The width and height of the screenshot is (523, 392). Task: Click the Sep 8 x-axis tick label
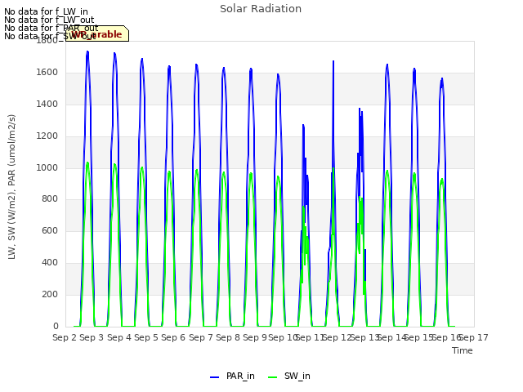pyautogui.click(x=228, y=337)
